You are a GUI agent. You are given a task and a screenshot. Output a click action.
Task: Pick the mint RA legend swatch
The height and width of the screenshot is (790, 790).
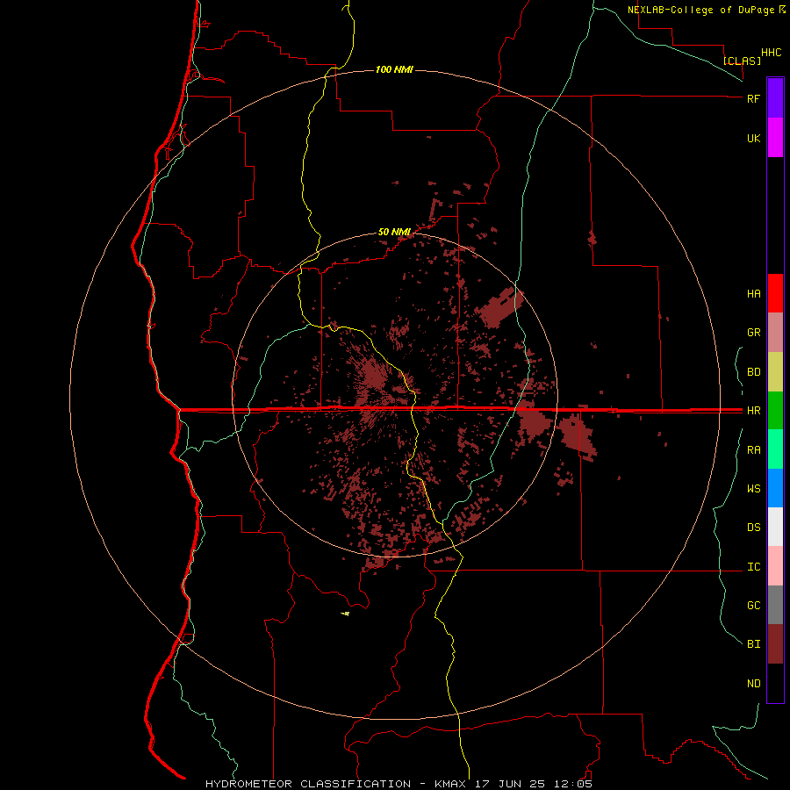[x=775, y=449]
